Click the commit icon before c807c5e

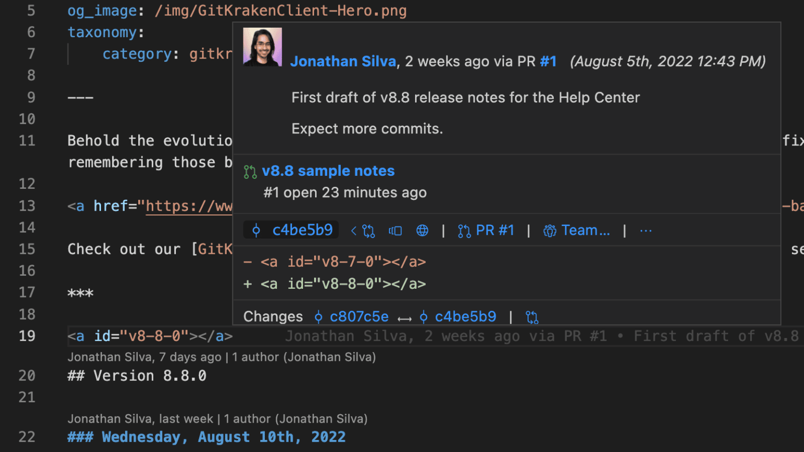click(x=318, y=317)
